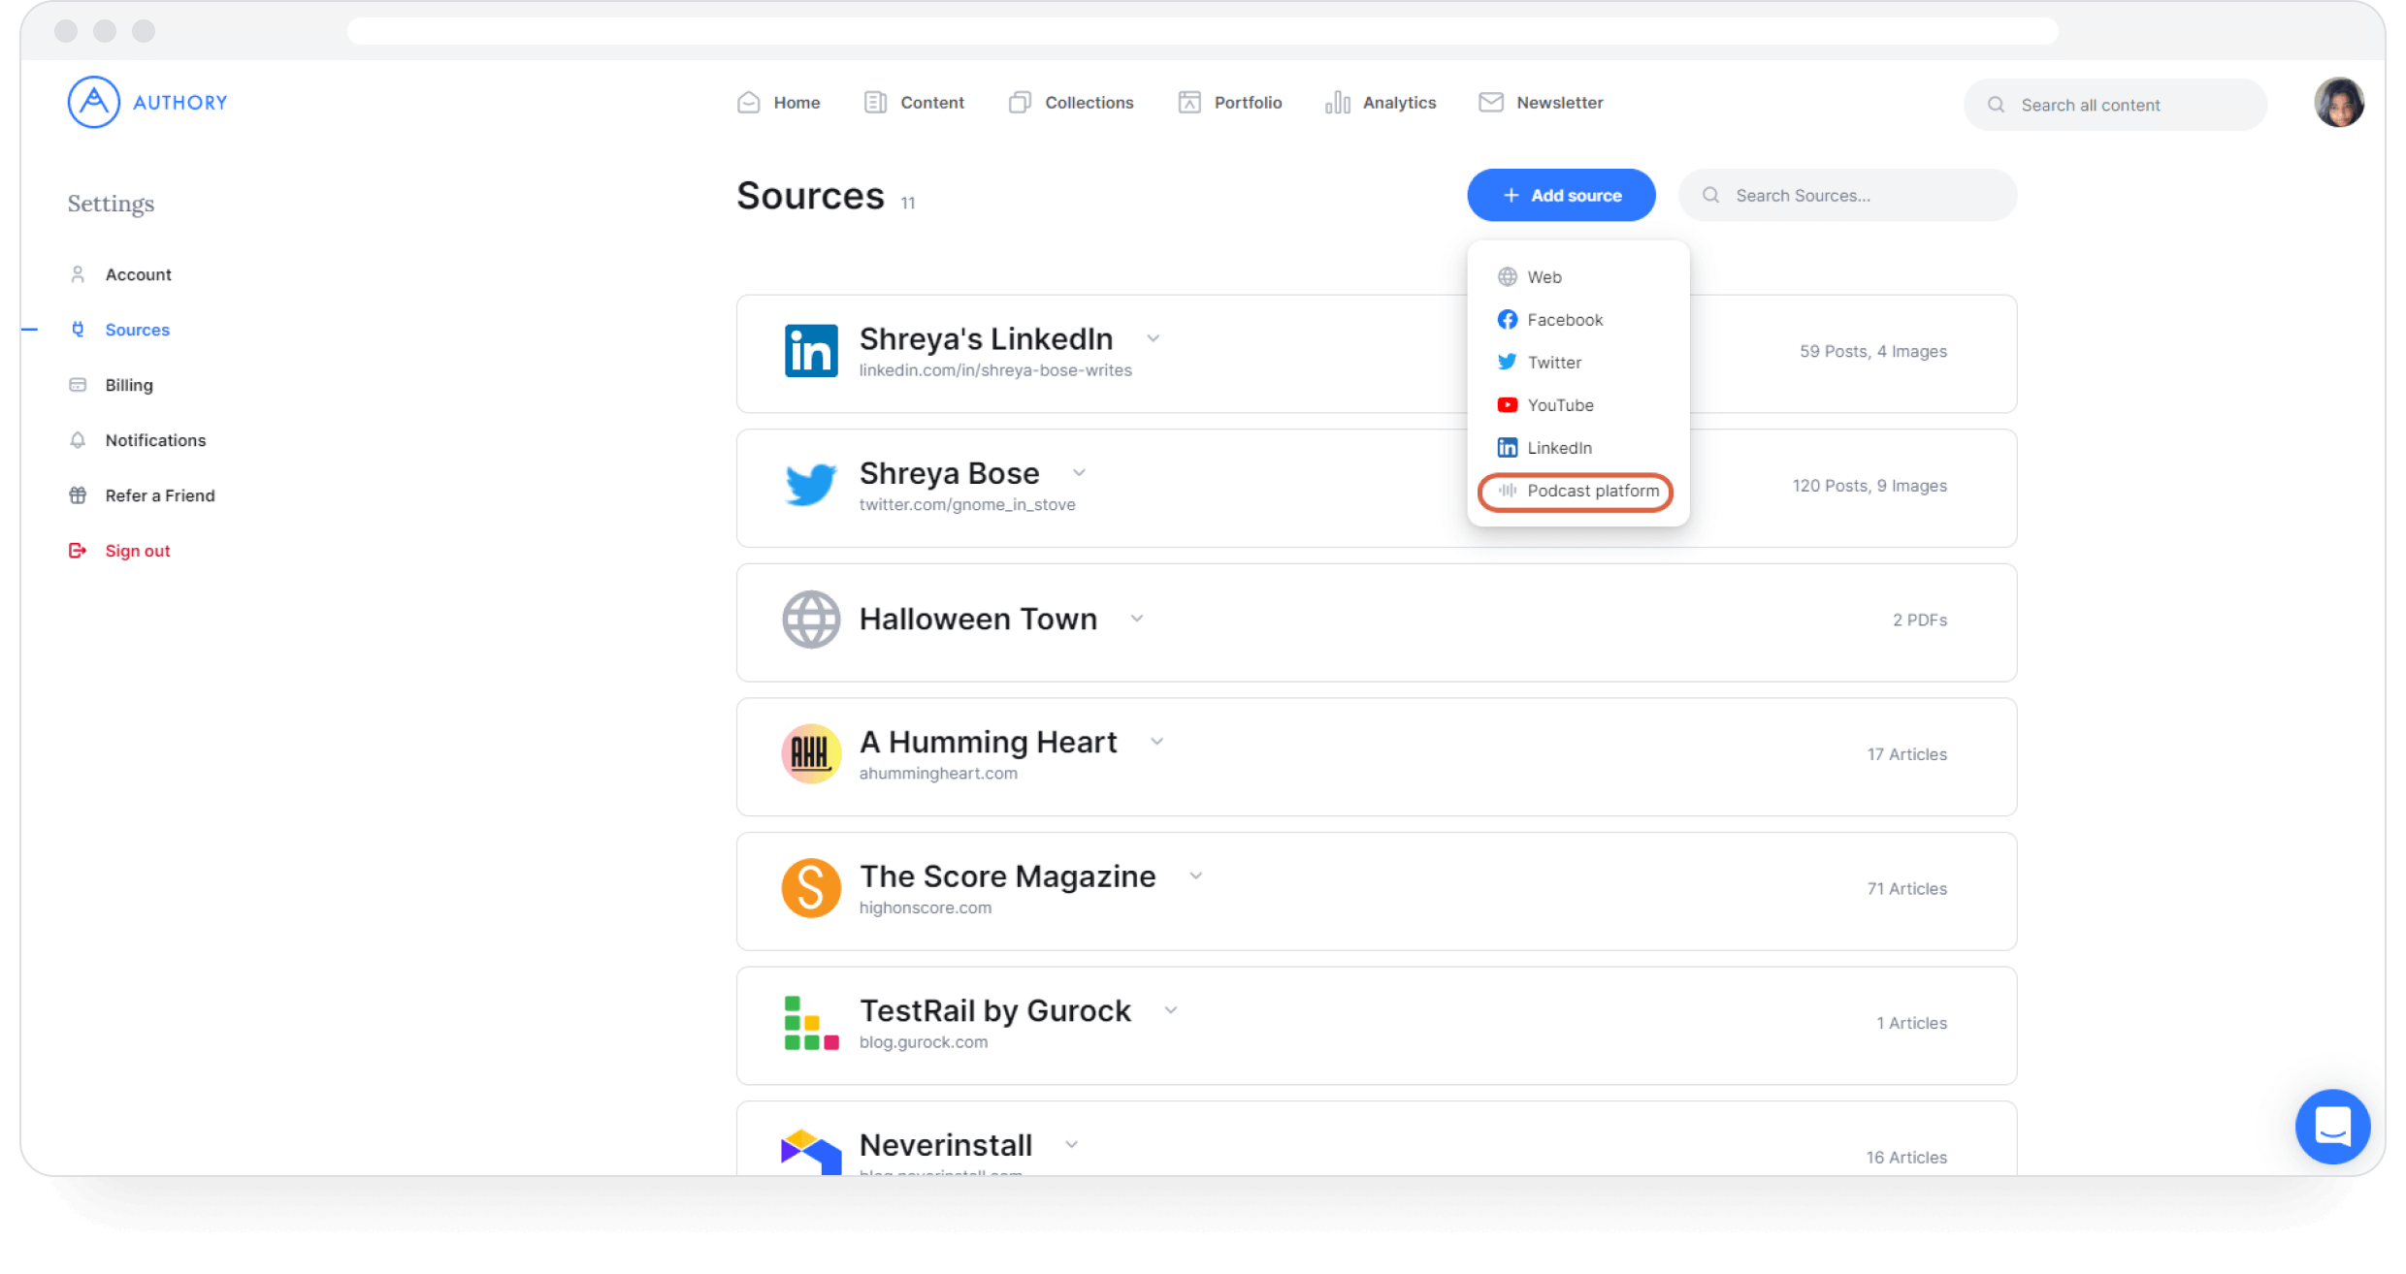Viewport: 2406px width, 1274px height.
Task: Click the globe icon for Halloween Town
Action: coord(811,620)
